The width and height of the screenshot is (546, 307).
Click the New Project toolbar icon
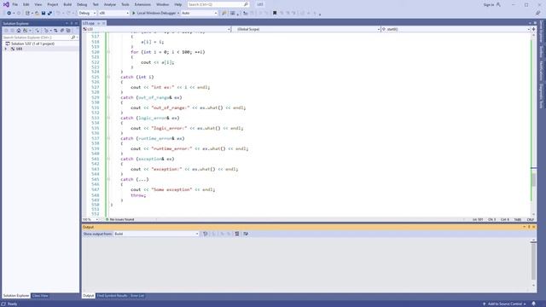[x=27, y=14]
